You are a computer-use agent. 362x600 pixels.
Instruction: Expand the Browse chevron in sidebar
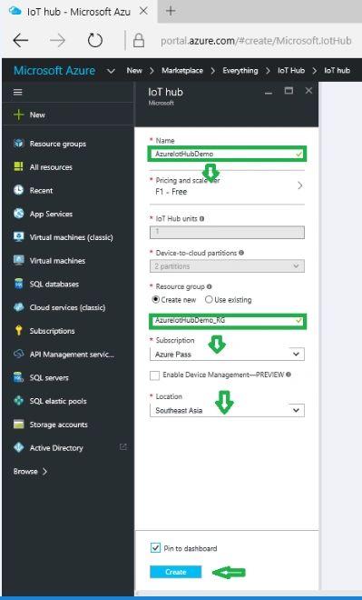[x=44, y=472]
